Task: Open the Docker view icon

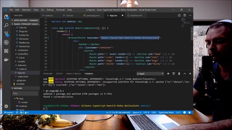Action: [x=6, y=60]
